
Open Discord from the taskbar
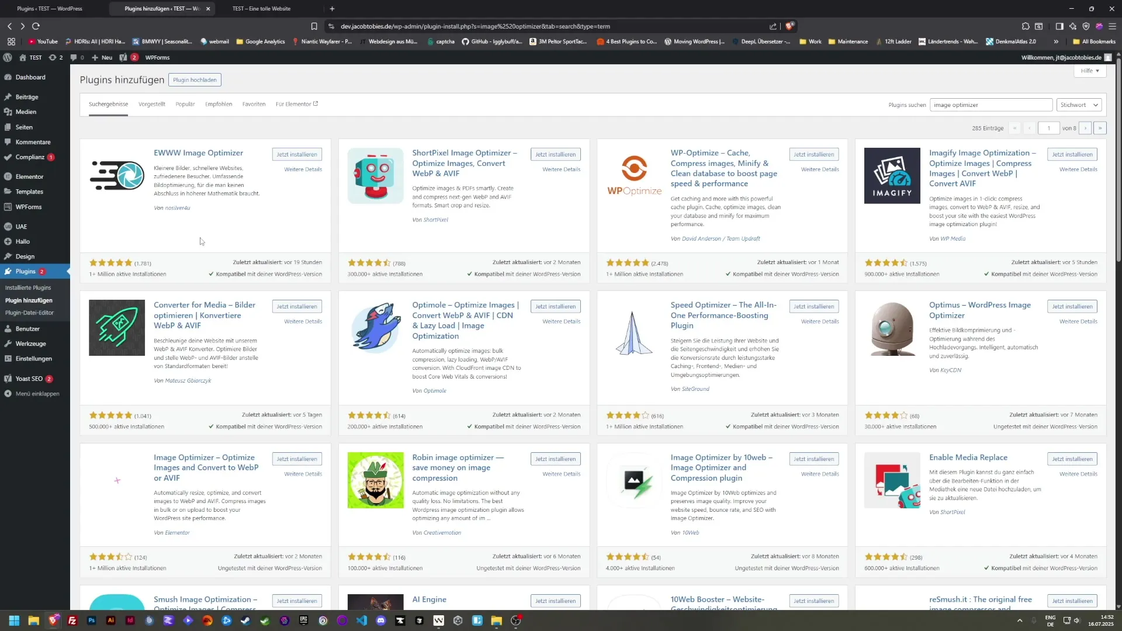pyautogui.click(x=381, y=620)
